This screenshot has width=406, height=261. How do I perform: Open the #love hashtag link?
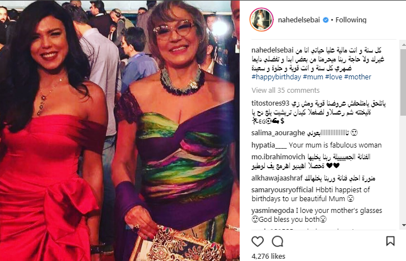point(334,77)
